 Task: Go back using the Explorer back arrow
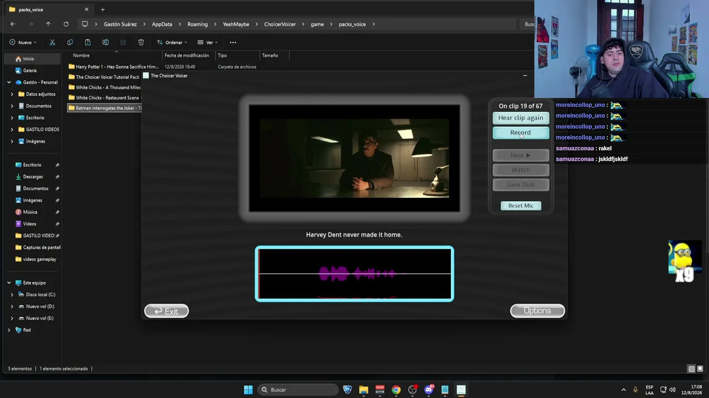[13, 24]
